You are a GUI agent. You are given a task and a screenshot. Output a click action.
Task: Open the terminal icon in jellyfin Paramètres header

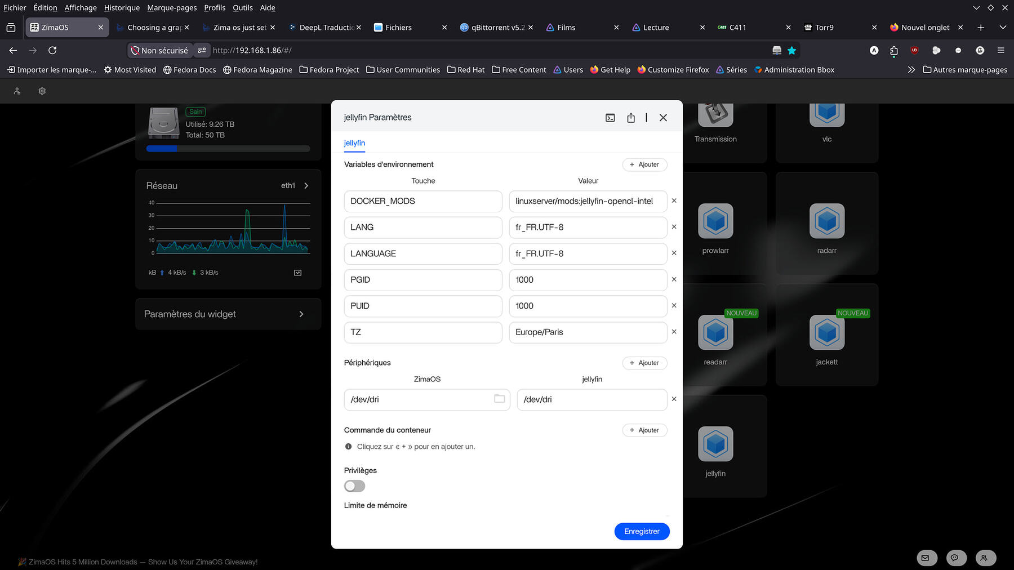point(610,118)
